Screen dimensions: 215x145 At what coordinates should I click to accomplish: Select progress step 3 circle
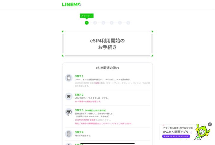pyautogui.click(x=103, y=23)
